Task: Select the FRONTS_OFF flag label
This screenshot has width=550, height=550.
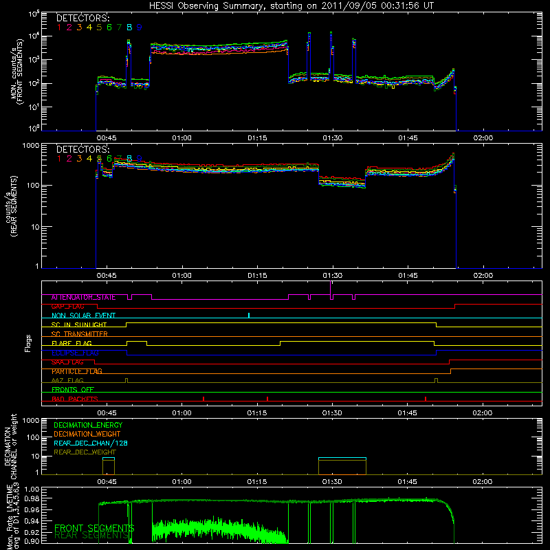Action: pyautogui.click(x=73, y=389)
